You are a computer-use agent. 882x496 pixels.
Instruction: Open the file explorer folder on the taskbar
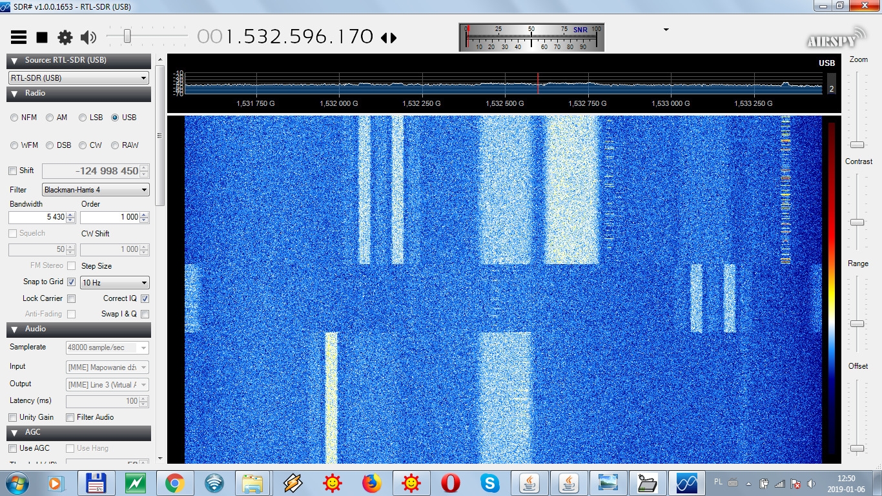253,483
